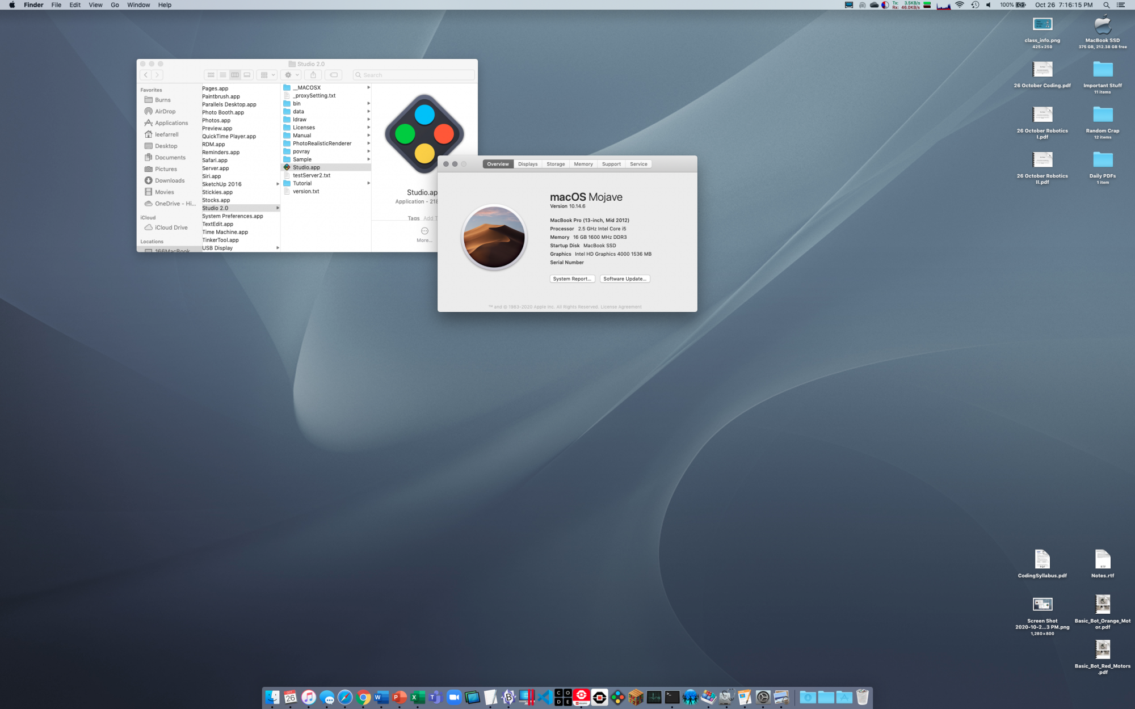Open Terminal from the Dock
This screenshot has width=1135, height=709.
click(672, 698)
